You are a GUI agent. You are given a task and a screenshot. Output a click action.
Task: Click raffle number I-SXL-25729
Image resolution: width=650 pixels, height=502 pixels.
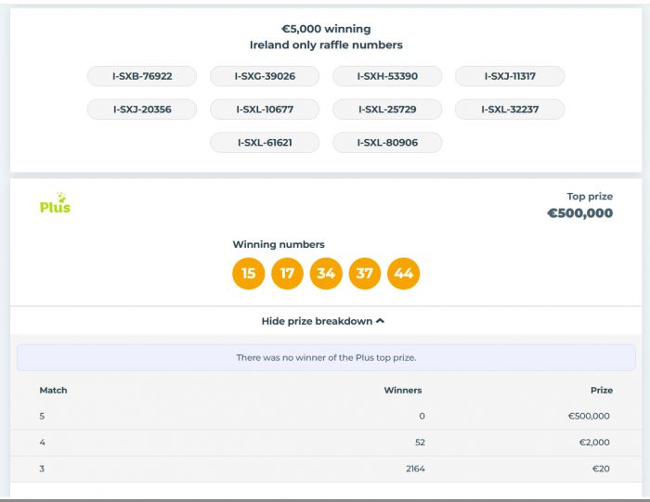pos(387,109)
